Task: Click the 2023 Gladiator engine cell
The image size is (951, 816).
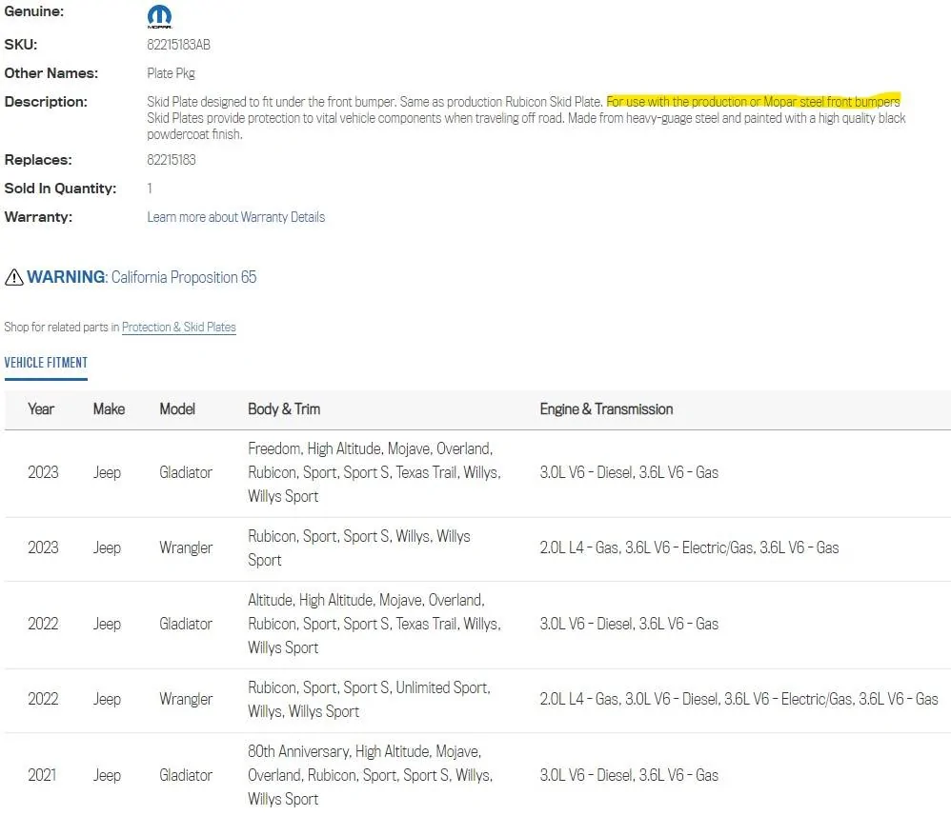Action: tap(629, 473)
